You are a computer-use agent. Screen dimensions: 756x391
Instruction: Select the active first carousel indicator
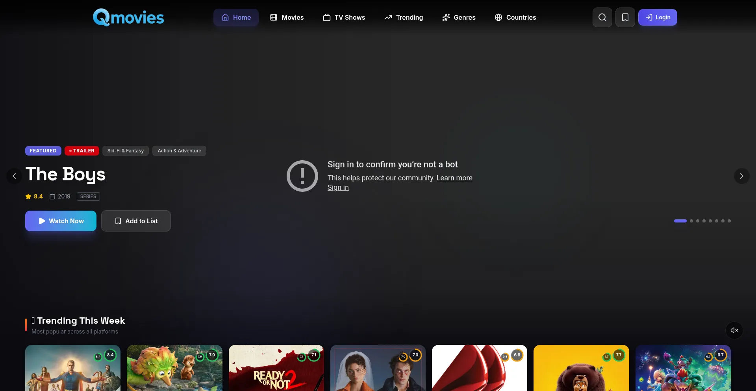(680, 221)
